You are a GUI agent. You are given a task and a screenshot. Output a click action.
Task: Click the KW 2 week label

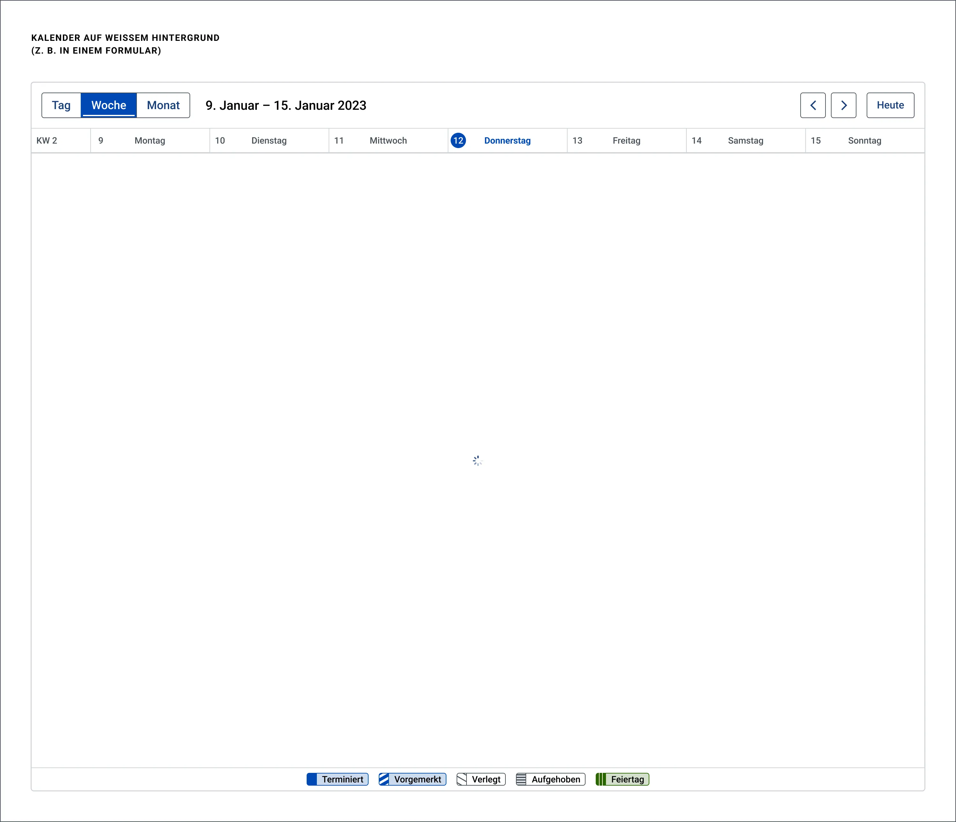[47, 141]
